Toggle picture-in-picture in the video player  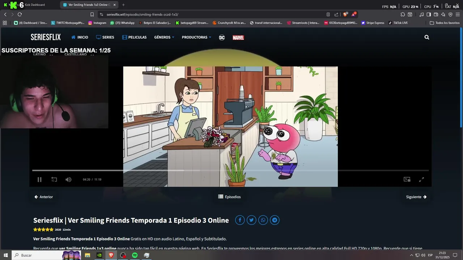coord(407,179)
